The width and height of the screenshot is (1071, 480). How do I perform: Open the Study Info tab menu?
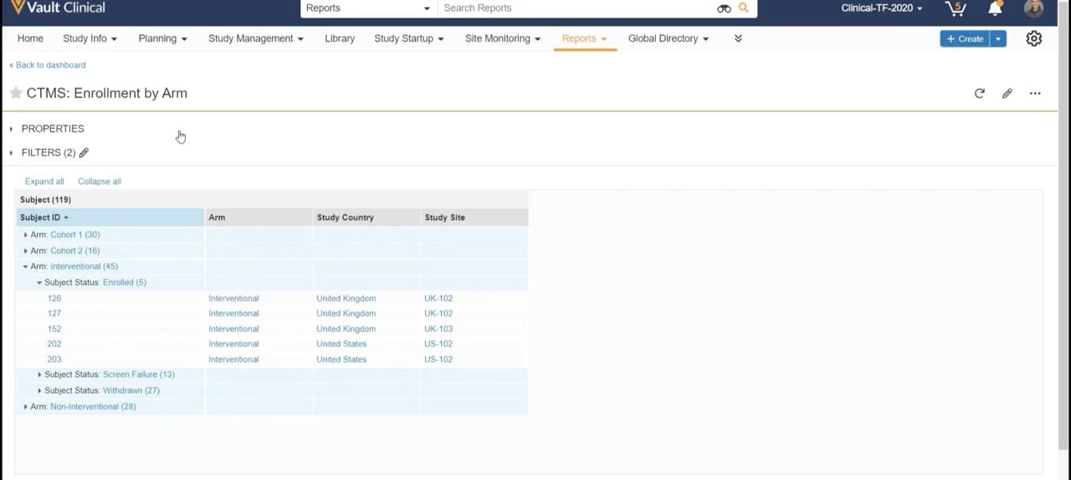(90, 38)
